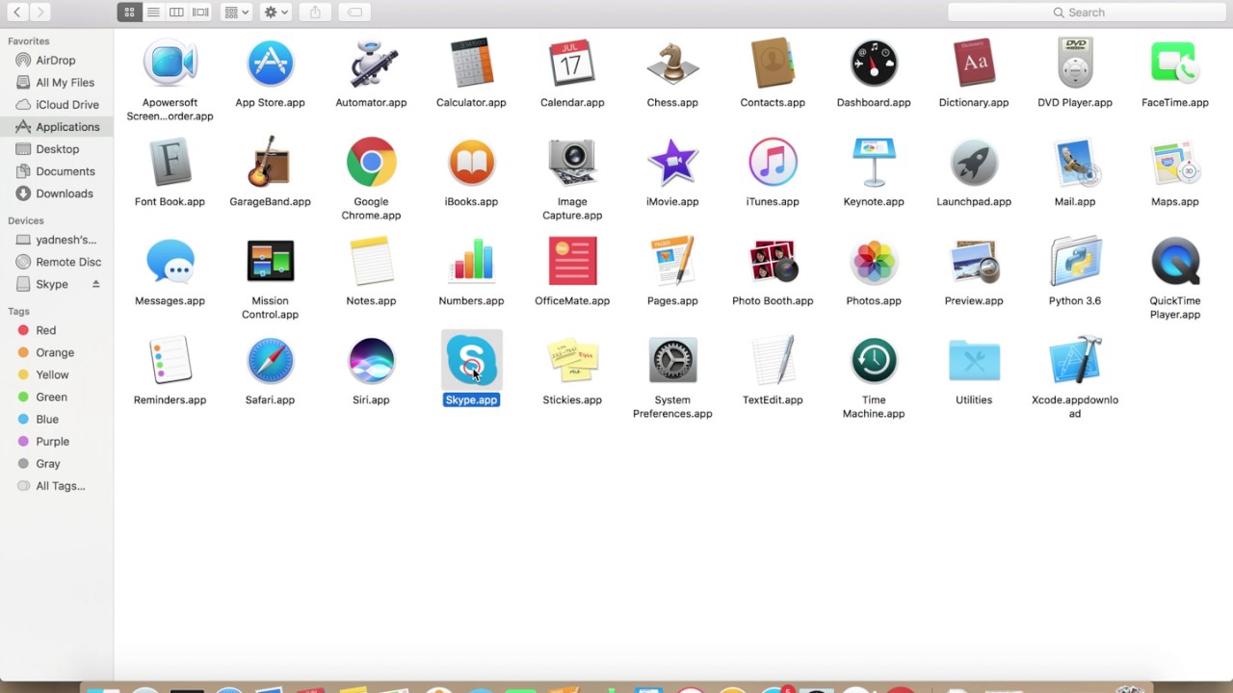Select the Safari.app icon

click(270, 361)
